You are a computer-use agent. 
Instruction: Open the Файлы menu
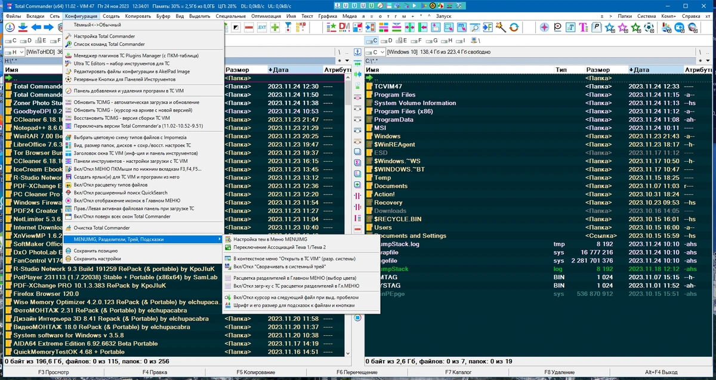click(13, 15)
